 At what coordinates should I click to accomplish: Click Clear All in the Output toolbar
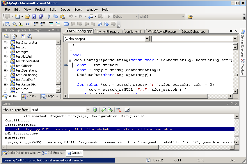tap(118, 110)
